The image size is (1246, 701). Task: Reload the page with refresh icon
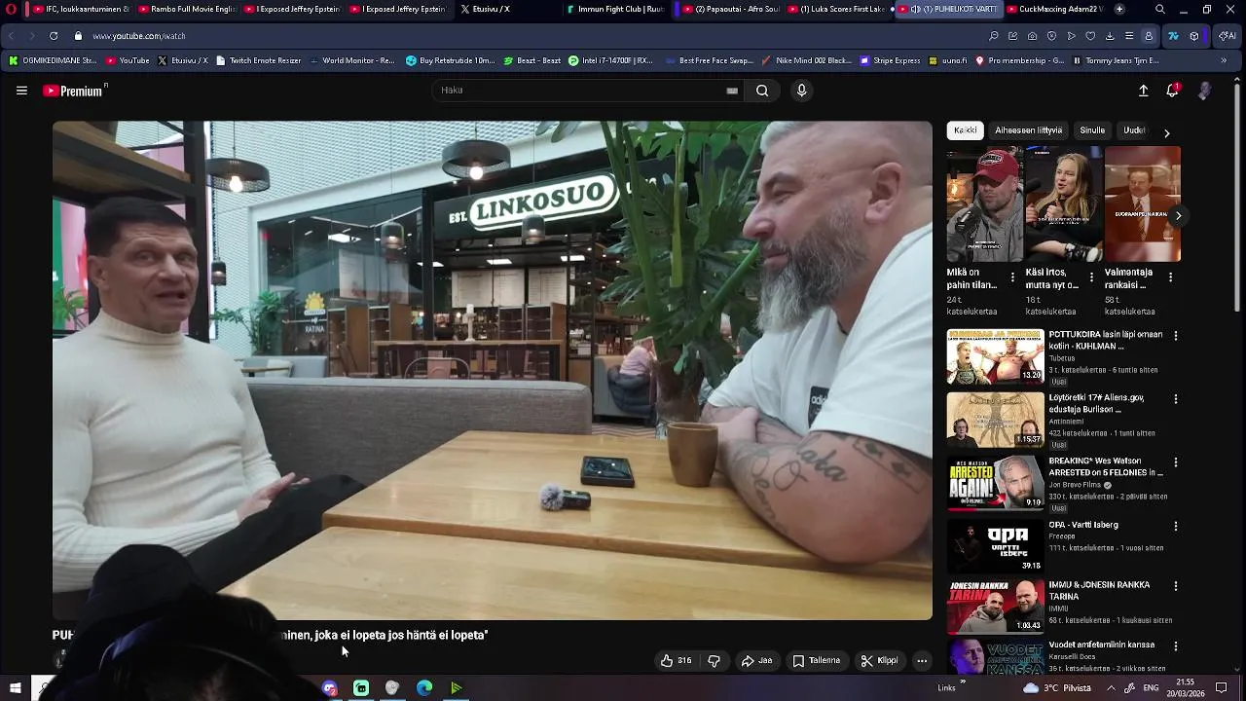(x=53, y=36)
